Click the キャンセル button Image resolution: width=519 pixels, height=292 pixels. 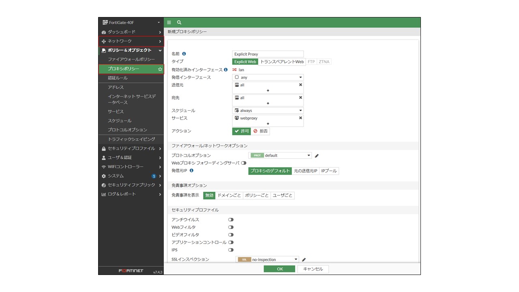[x=313, y=269]
